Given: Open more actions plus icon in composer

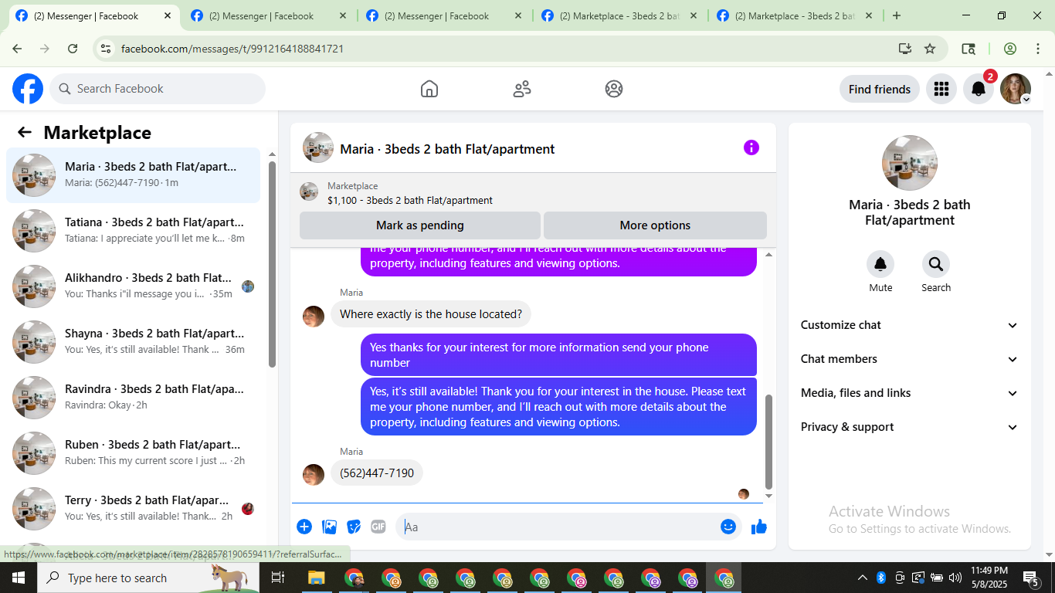Looking at the screenshot, I should tap(304, 527).
